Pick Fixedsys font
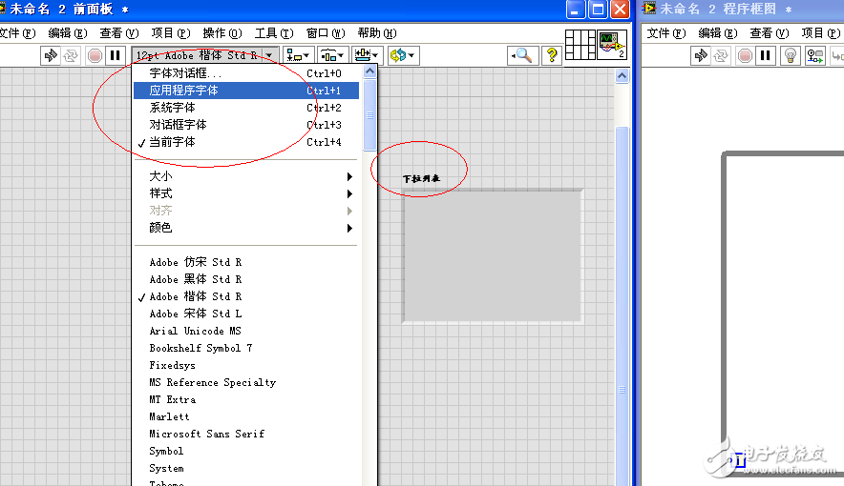Image resolution: width=844 pixels, height=486 pixels. (x=246, y=365)
